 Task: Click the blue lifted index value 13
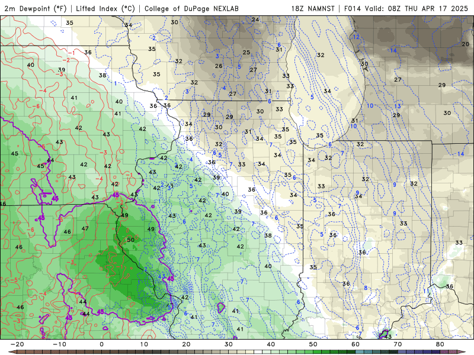[397, 106]
